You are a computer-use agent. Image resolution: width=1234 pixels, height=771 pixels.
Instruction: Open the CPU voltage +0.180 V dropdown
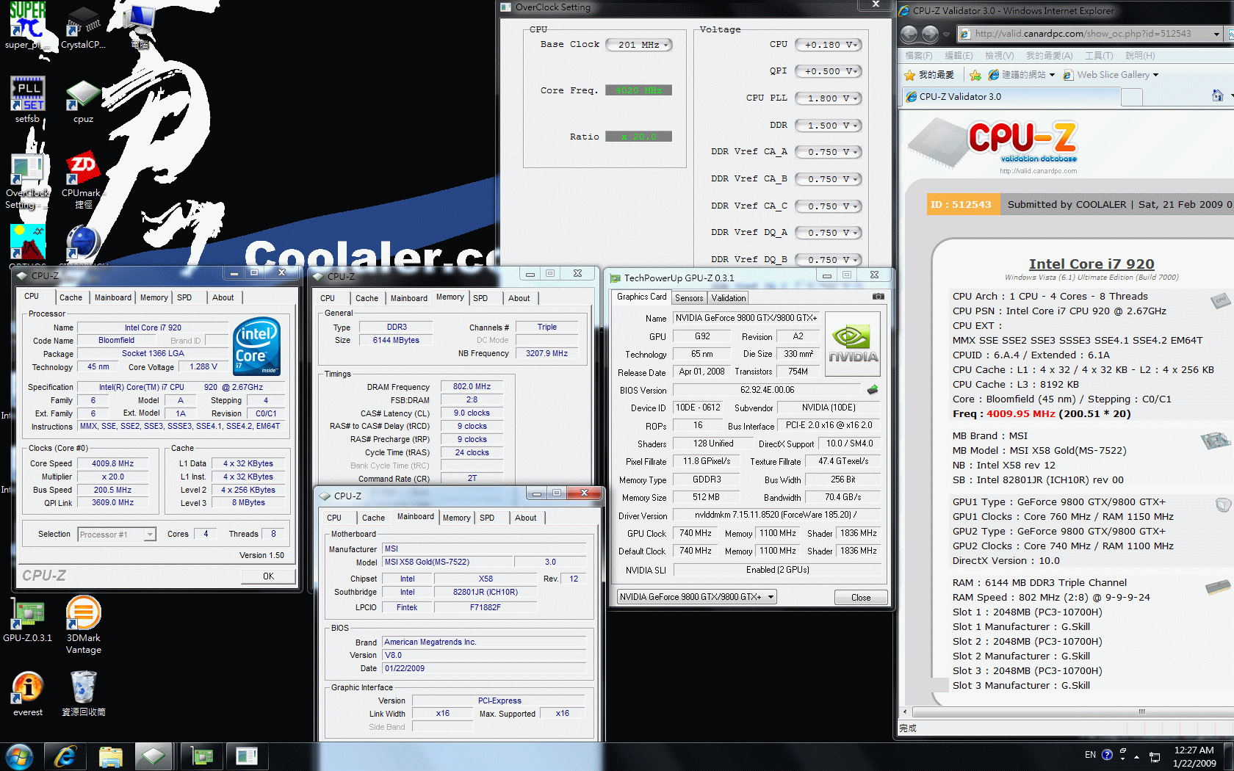click(828, 45)
